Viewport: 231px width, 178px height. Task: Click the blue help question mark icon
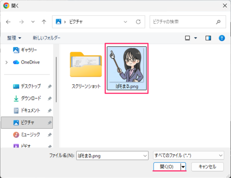[x=221, y=38]
